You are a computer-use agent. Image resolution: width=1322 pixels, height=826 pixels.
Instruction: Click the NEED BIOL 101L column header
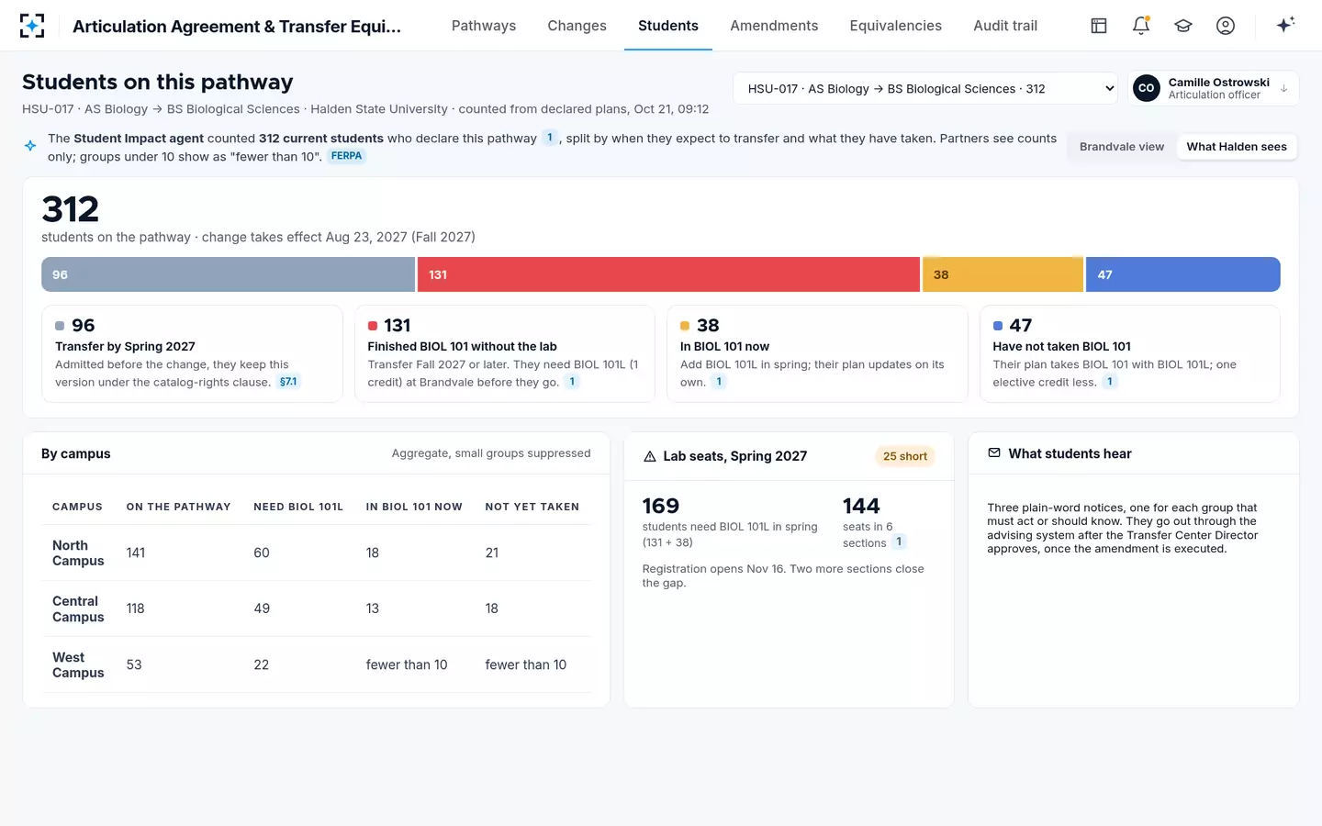point(298,507)
